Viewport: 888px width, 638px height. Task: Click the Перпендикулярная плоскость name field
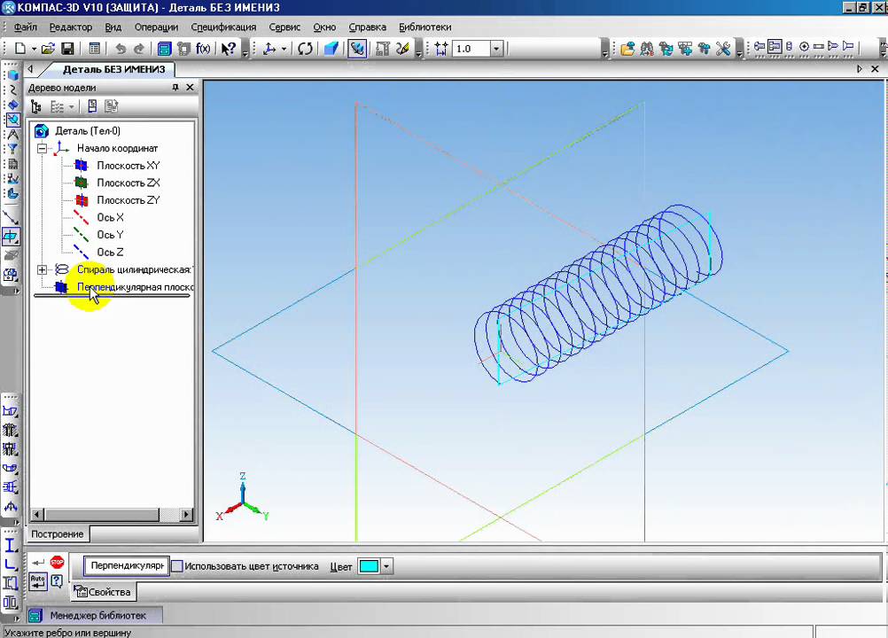click(x=127, y=566)
